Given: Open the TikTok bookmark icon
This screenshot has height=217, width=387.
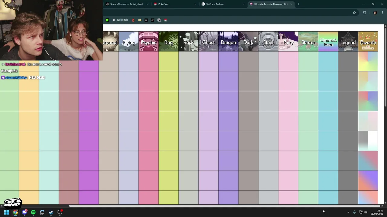Looking at the screenshot, I should tap(152, 20).
